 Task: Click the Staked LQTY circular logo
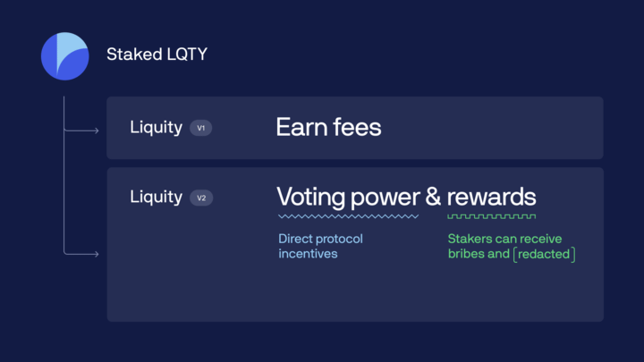pyautogui.click(x=65, y=56)
